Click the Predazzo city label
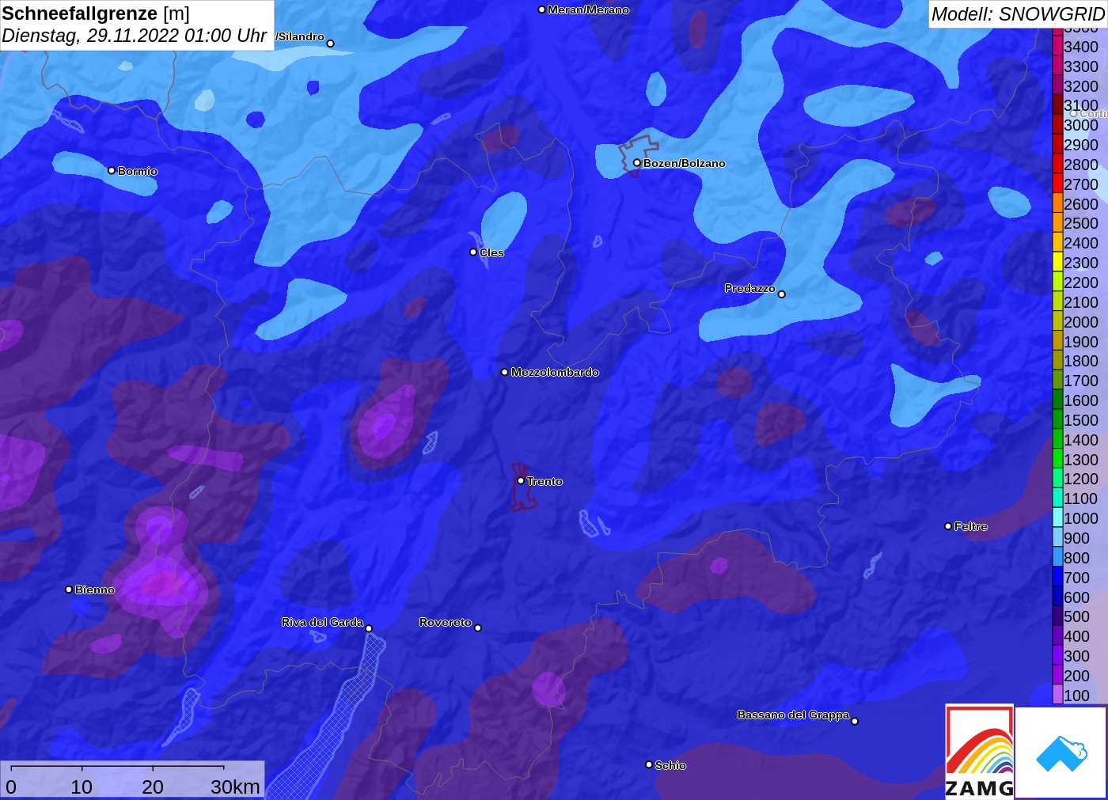This screenshot has height=800, width=1108. (x=749, y=288)
